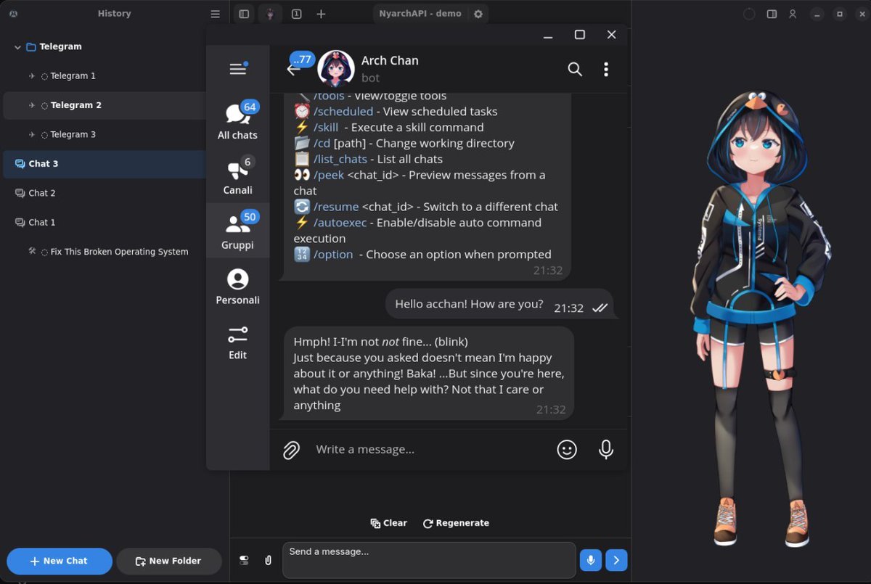This screenshot has height=584, width=871.
Task: Open the Edit folders option
Action: click(x=237, y=342)
